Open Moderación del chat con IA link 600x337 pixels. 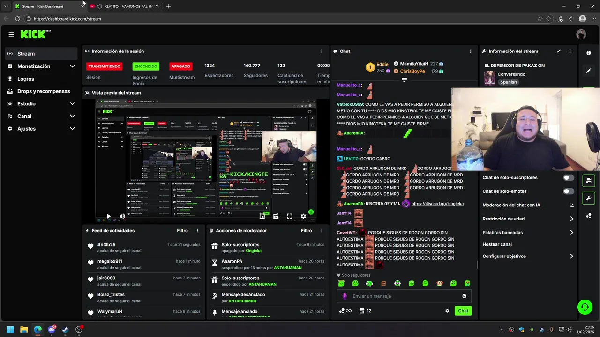pos(528,205)
